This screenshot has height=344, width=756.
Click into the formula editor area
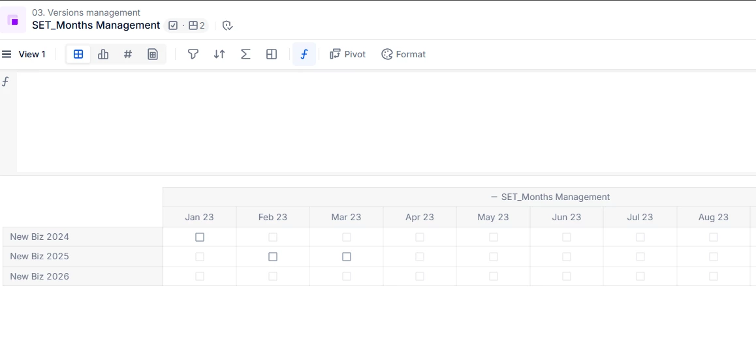pos(385,122)
